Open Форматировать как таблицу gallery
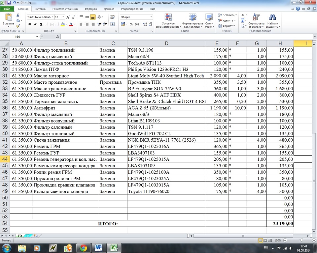The width and height of the screenshot is (317, 253). tap(193, 21)
